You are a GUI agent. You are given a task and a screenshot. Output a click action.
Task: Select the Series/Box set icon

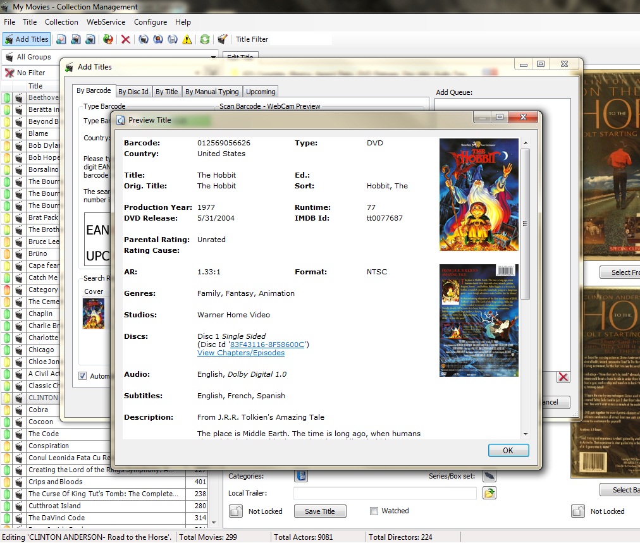pos(489,476)
